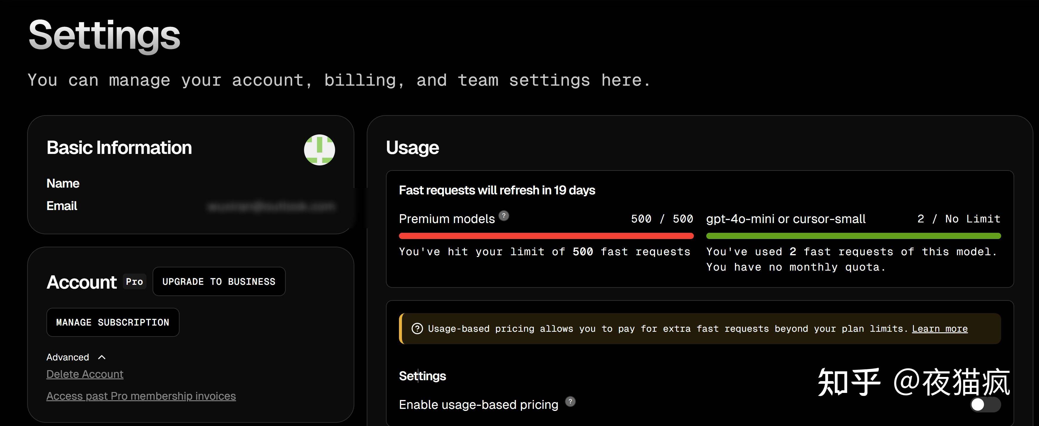
Task: Click the Premium models help question mark
Action: pos(503,216)
